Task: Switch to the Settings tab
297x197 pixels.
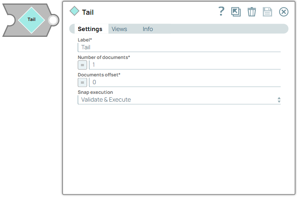Action: tap(90, 29)
